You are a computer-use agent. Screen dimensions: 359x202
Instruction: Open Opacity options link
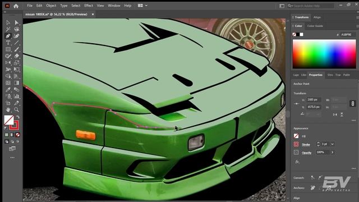pyautogui.click(x=307, y=153)
